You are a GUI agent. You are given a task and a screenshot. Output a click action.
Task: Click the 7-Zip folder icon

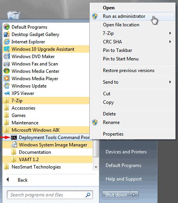coord(6,101)
